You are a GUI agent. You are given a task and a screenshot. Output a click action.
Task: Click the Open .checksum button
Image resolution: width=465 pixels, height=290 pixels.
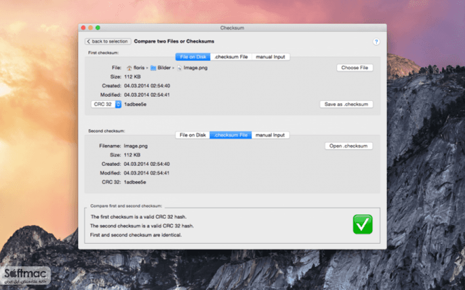pos(348,146)
